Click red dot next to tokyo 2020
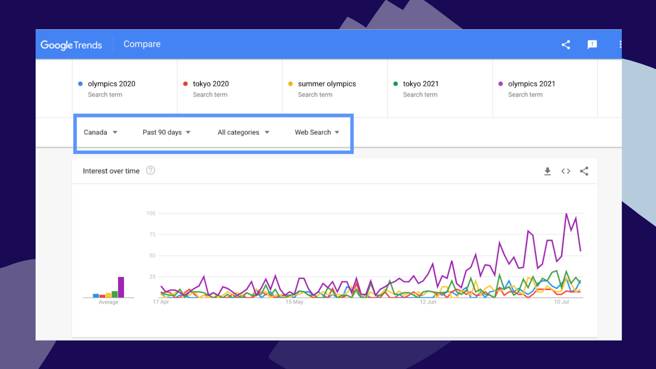 point(185,84)
